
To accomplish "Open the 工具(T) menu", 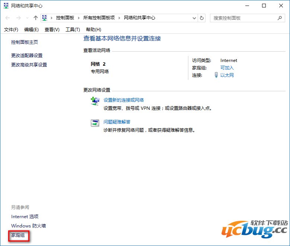I will 73,30.
